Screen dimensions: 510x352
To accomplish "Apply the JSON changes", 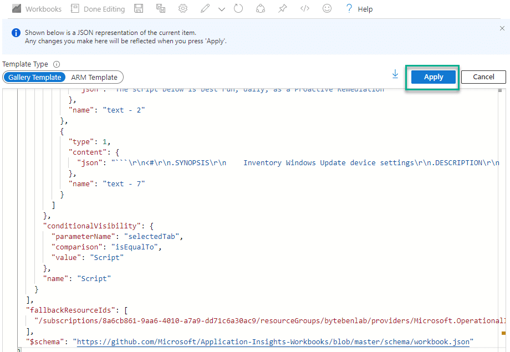I will [x=433, y=77].
